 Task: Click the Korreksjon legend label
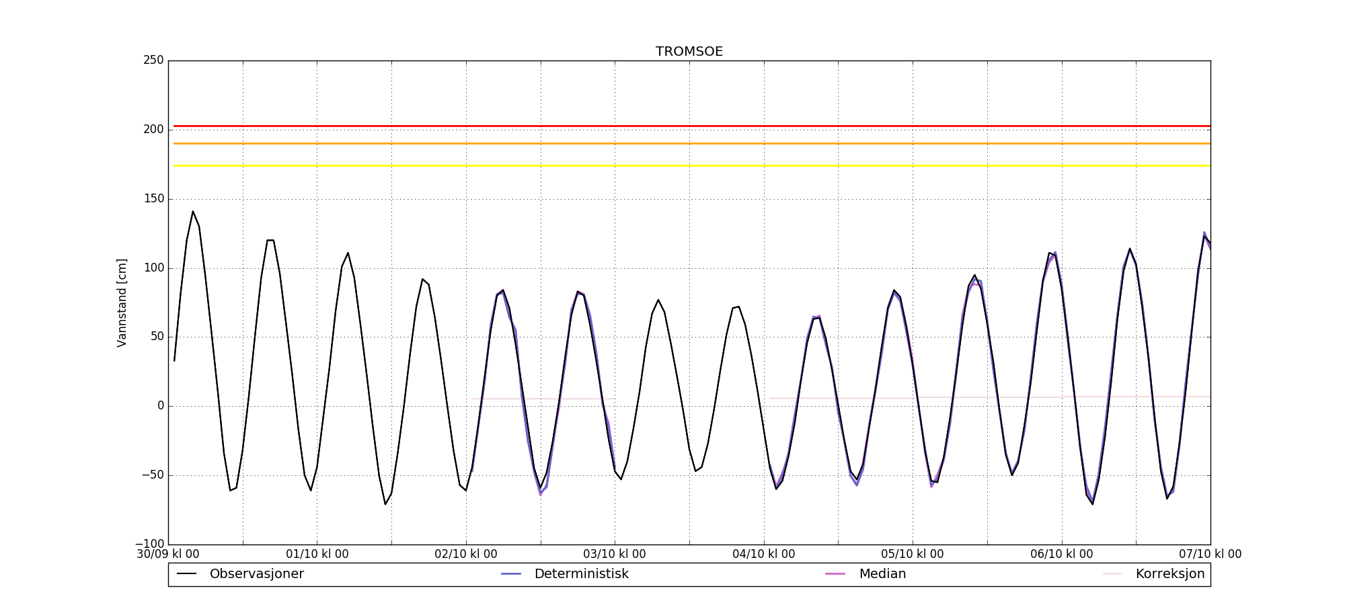1169,574
